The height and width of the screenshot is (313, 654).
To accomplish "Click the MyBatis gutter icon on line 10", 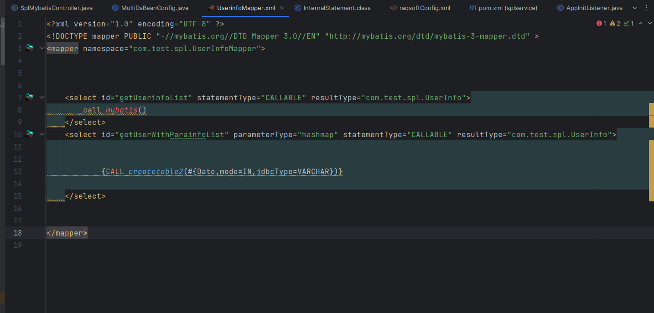I will (x=30, y=134).
